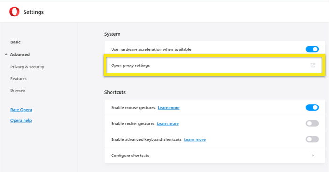329x172 pixels.
Task: Click the Enable advanced keyboard shortcuts label
Action: 146,139
